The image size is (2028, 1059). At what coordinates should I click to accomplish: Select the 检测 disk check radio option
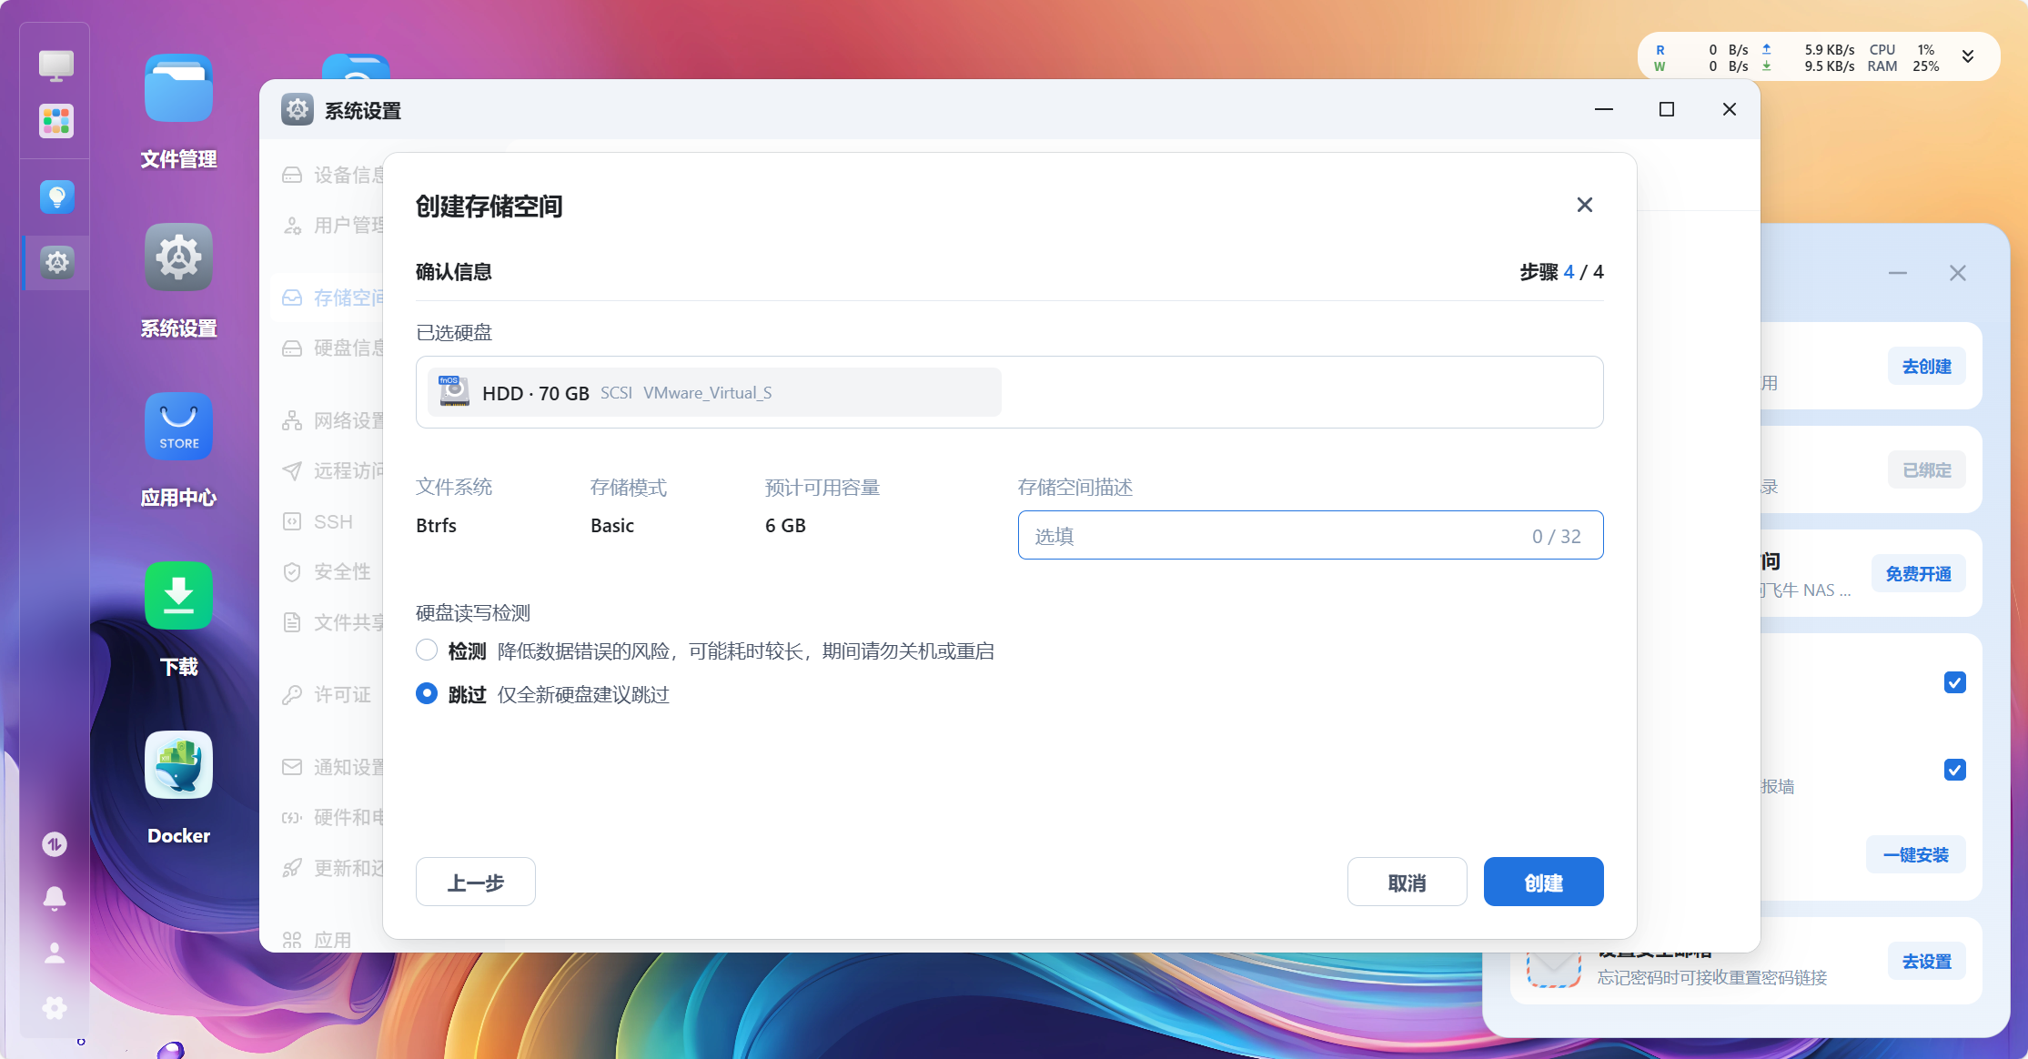point(427,651)
